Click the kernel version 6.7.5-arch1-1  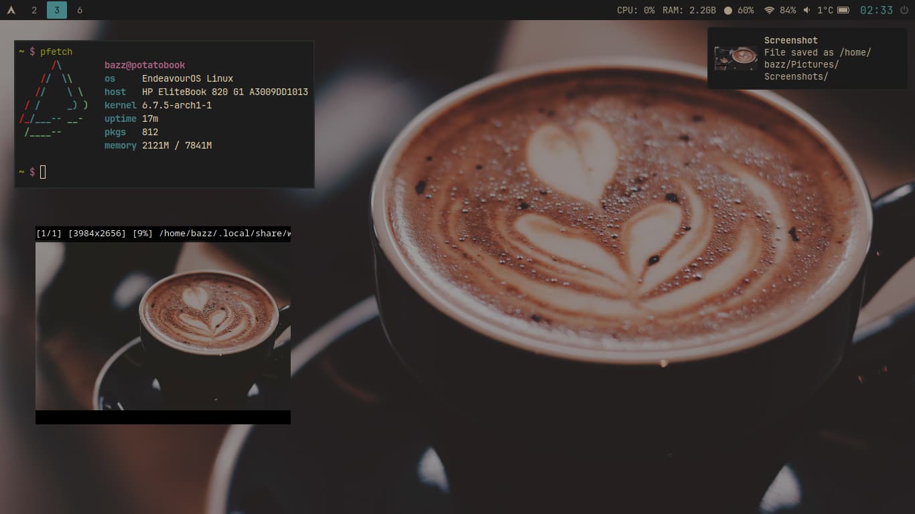pyautogui.click(x=177, y=105)
